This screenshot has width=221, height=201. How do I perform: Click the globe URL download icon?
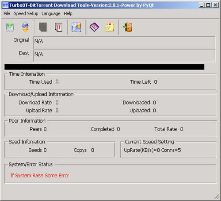pyautogui.click(x=25, y=27)
